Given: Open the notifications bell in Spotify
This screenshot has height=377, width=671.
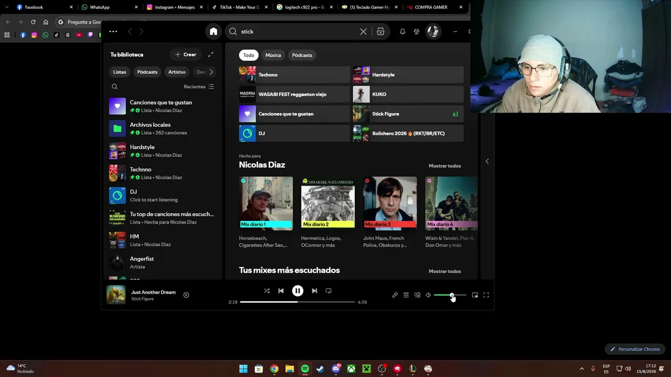Looking at the screenshot, I should [403, 31].
